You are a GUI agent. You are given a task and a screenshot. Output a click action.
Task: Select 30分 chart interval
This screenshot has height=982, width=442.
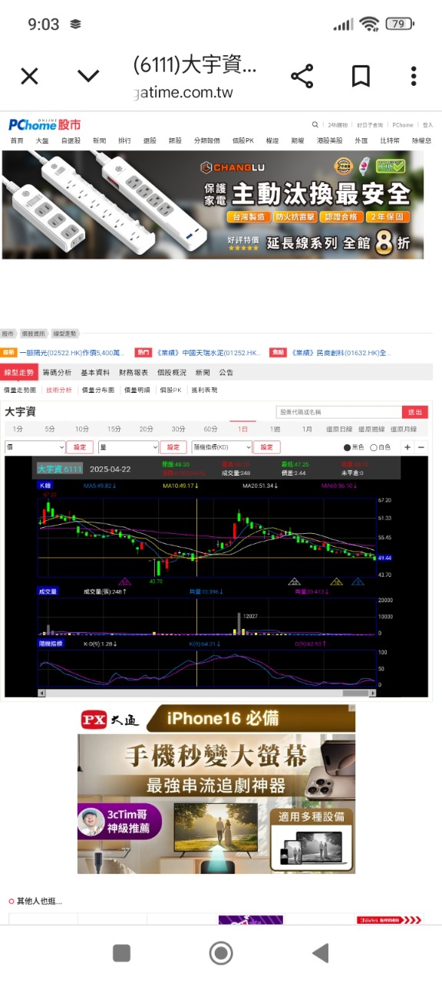pos(178,429)
